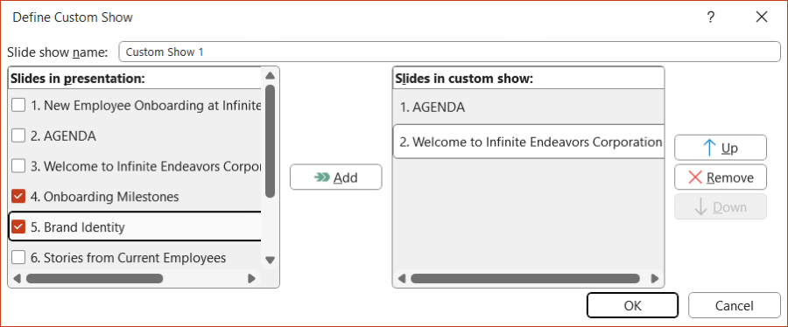
Task: Select AGENDA in the custom show list
Action: point(528,108)
